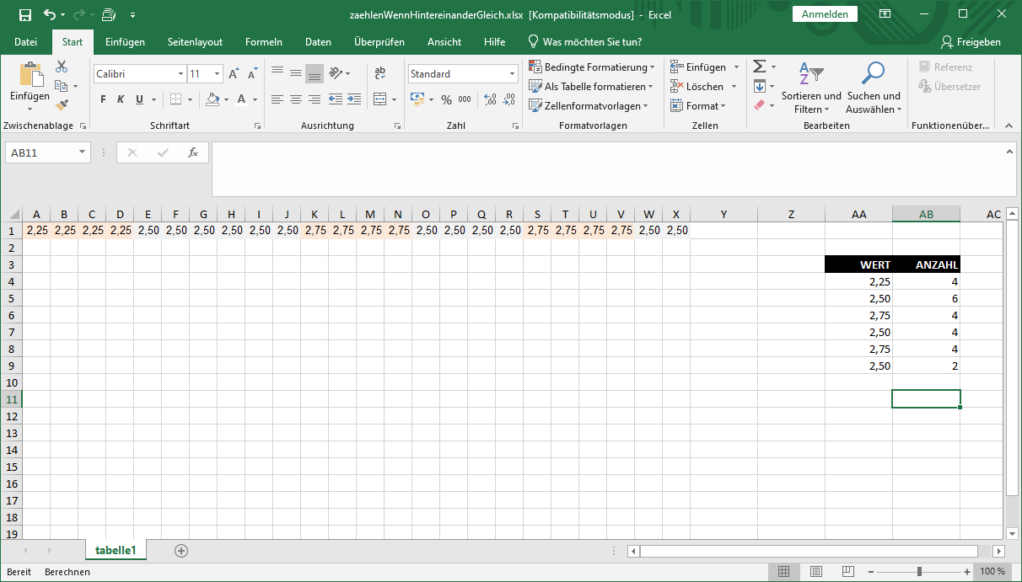This screenshot has height=582, width=1022.
Task: Open the font size dropdown
Action: tap(218, 74)
